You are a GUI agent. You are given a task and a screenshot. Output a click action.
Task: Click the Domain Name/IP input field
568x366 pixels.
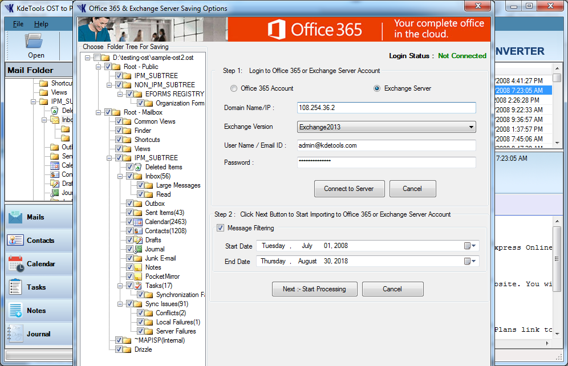(387, 108)
